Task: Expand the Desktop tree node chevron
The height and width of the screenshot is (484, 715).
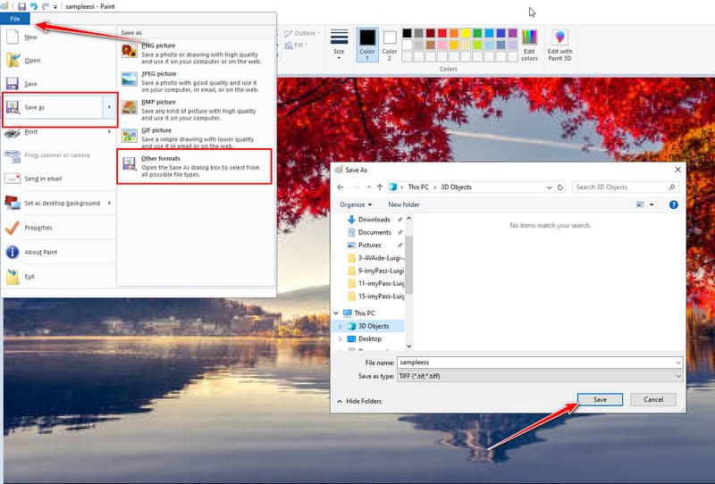Action: [x=340, y=339]
